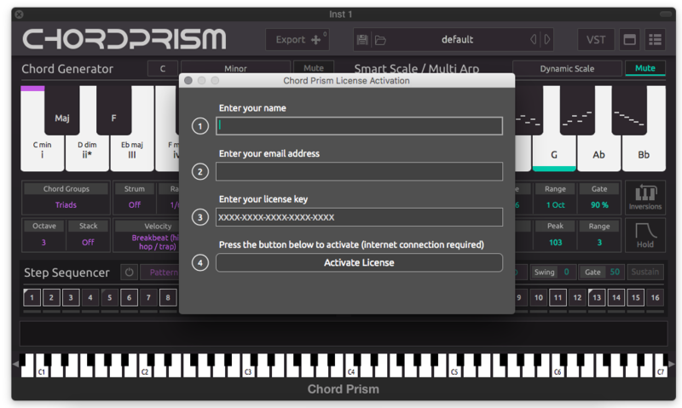Click the email address input field
This screenshot has width=682, height=408.
coord(359,171)
